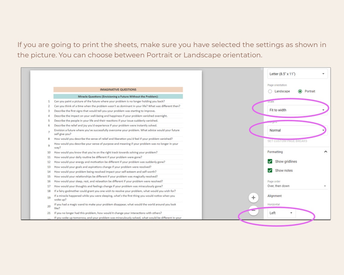Uncheck the Show gridlines checkbox
The height and width of the screenshot is (275, 344).
(x=270, y=161)
